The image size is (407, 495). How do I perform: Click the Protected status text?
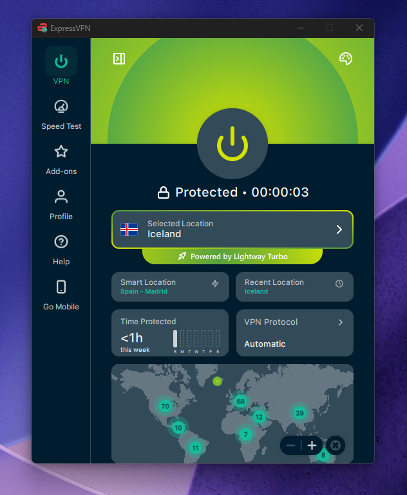[x=206, y=192]
